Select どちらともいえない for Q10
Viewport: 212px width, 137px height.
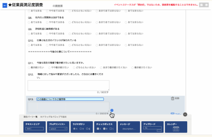tap(70, 45)
